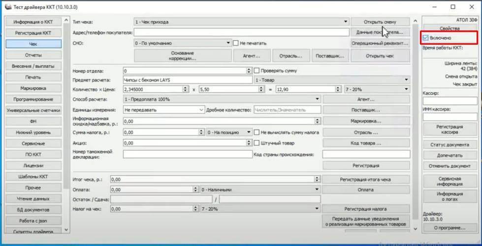
Task: Enable the Включено checkbox
Action: click(426, 38)
